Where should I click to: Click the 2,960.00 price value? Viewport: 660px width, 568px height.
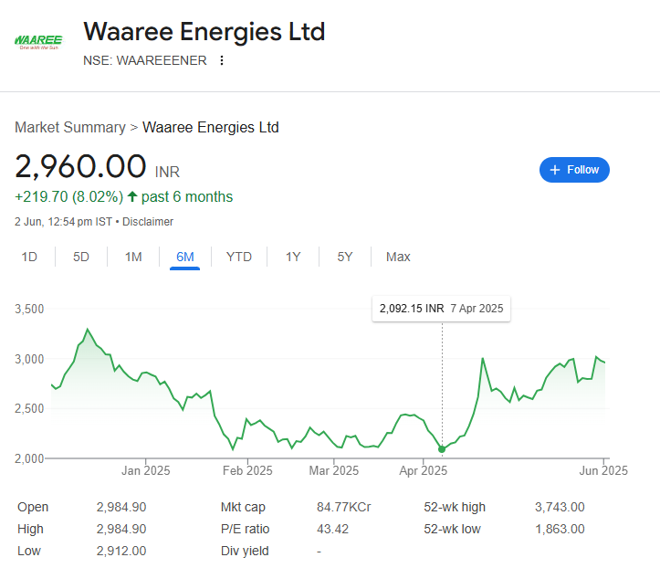pyautogui.click(x=80, y=166)
